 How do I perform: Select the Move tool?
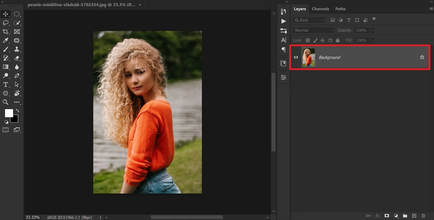[5, 14]
